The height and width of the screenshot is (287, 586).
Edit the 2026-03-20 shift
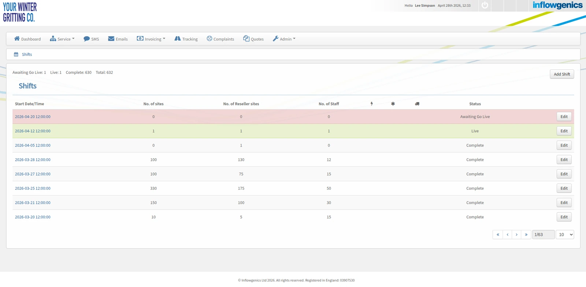564,217
